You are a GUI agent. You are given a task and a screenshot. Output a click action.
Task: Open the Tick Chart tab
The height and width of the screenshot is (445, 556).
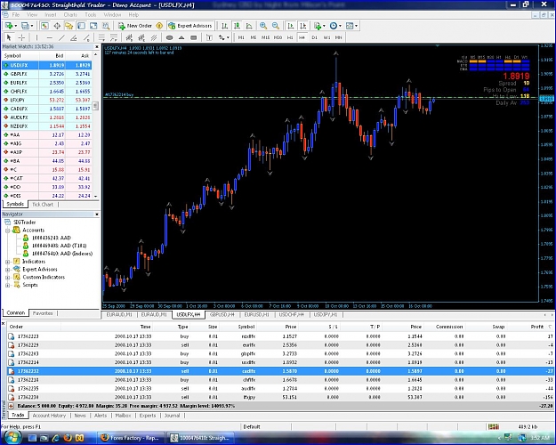click(x=43, y=205)
